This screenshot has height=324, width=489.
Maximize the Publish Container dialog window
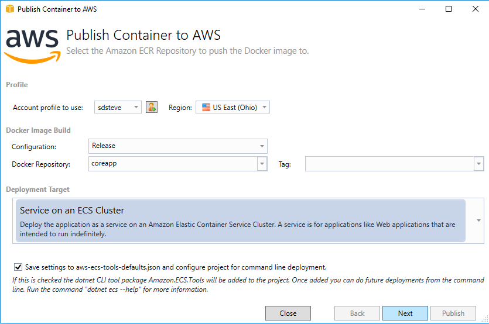[449, 9]
